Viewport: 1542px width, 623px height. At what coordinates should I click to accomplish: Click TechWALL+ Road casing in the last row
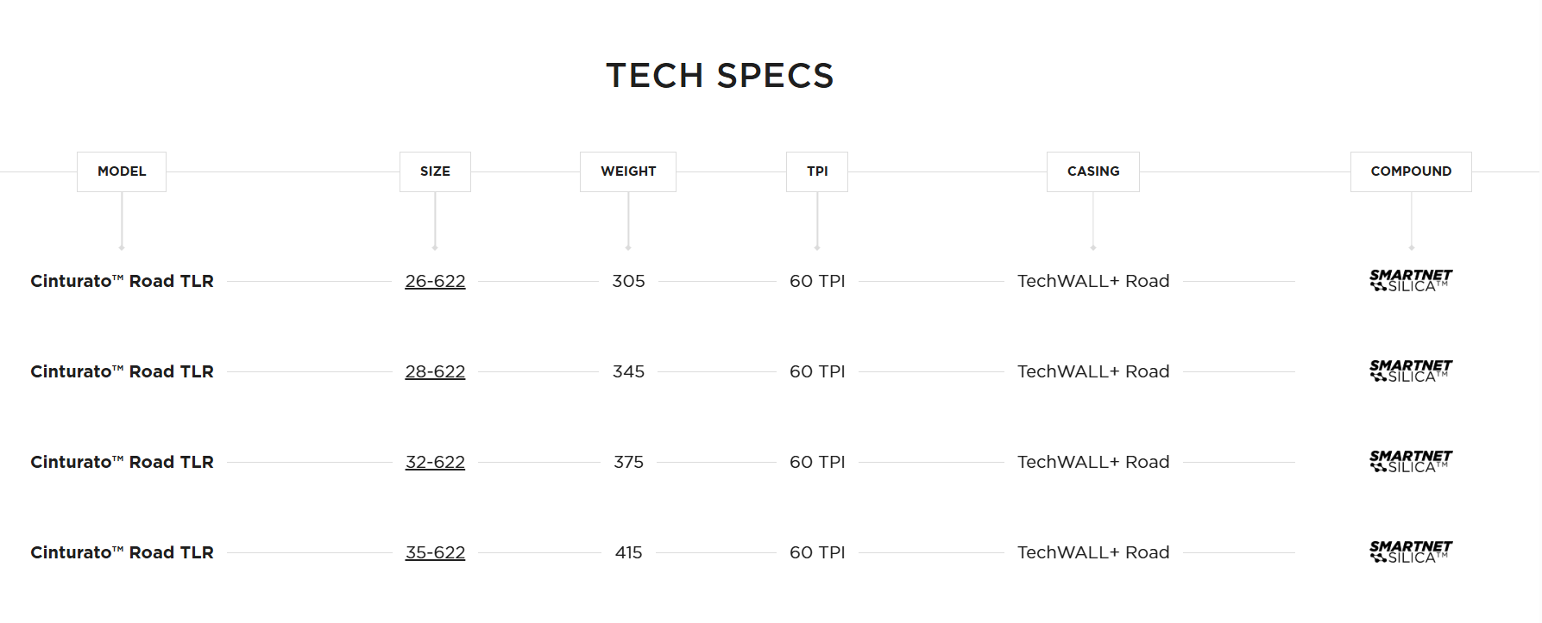coord(1093,552)
